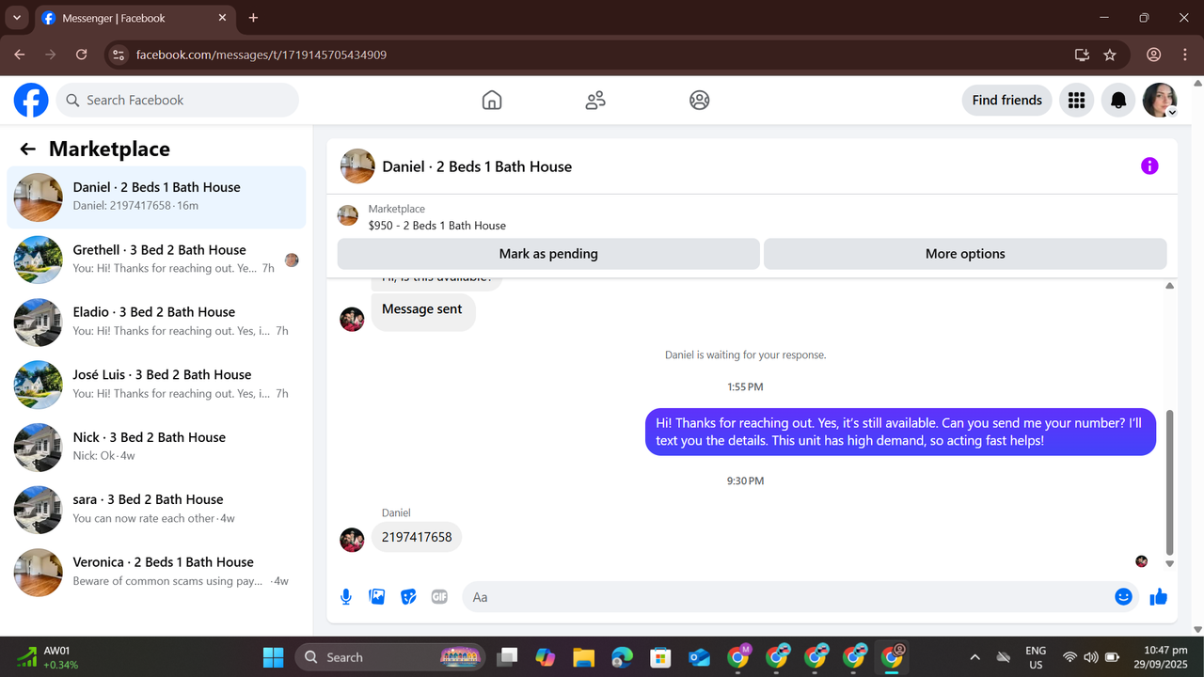
Task: Open conversation info with the blue info icon
Action: 1149,165
